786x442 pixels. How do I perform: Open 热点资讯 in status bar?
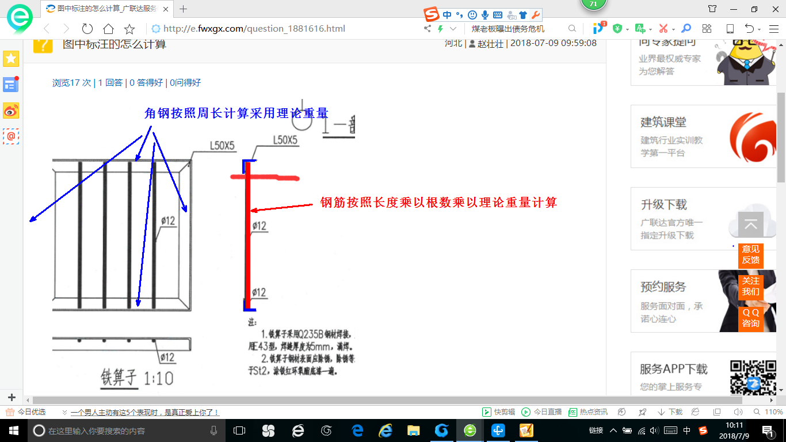pos(588,412)
